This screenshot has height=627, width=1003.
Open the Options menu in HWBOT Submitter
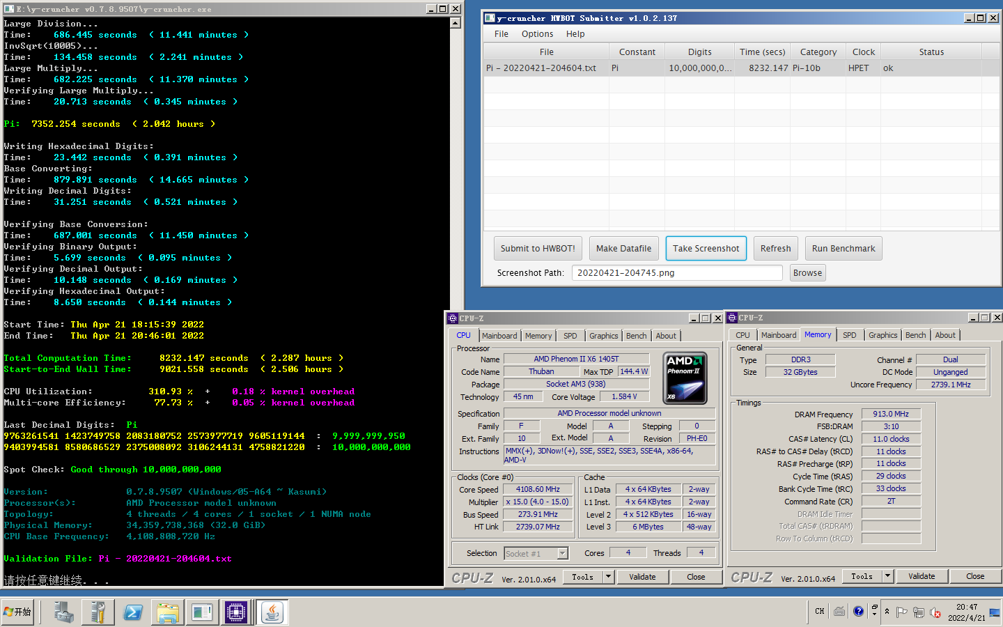538,33
